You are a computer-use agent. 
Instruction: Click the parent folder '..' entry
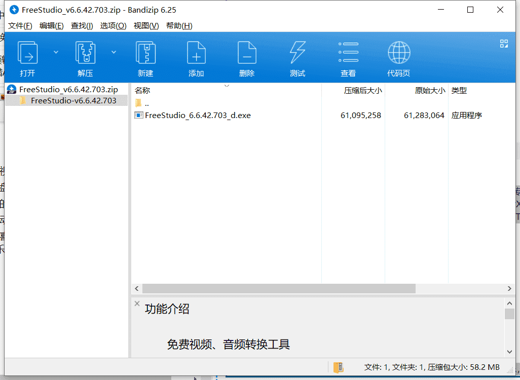pos(142,103)
